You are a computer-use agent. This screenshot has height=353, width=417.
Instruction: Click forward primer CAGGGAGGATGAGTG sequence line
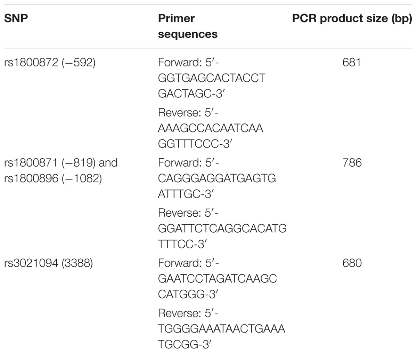[x=216, y=178]
